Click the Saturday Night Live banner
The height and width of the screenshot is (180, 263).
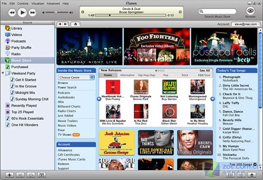coord(90,46)
